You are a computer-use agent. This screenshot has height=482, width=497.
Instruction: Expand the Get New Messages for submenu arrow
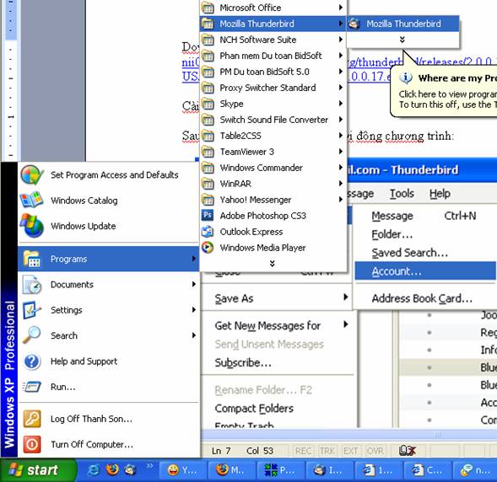(x=346, y=324)
